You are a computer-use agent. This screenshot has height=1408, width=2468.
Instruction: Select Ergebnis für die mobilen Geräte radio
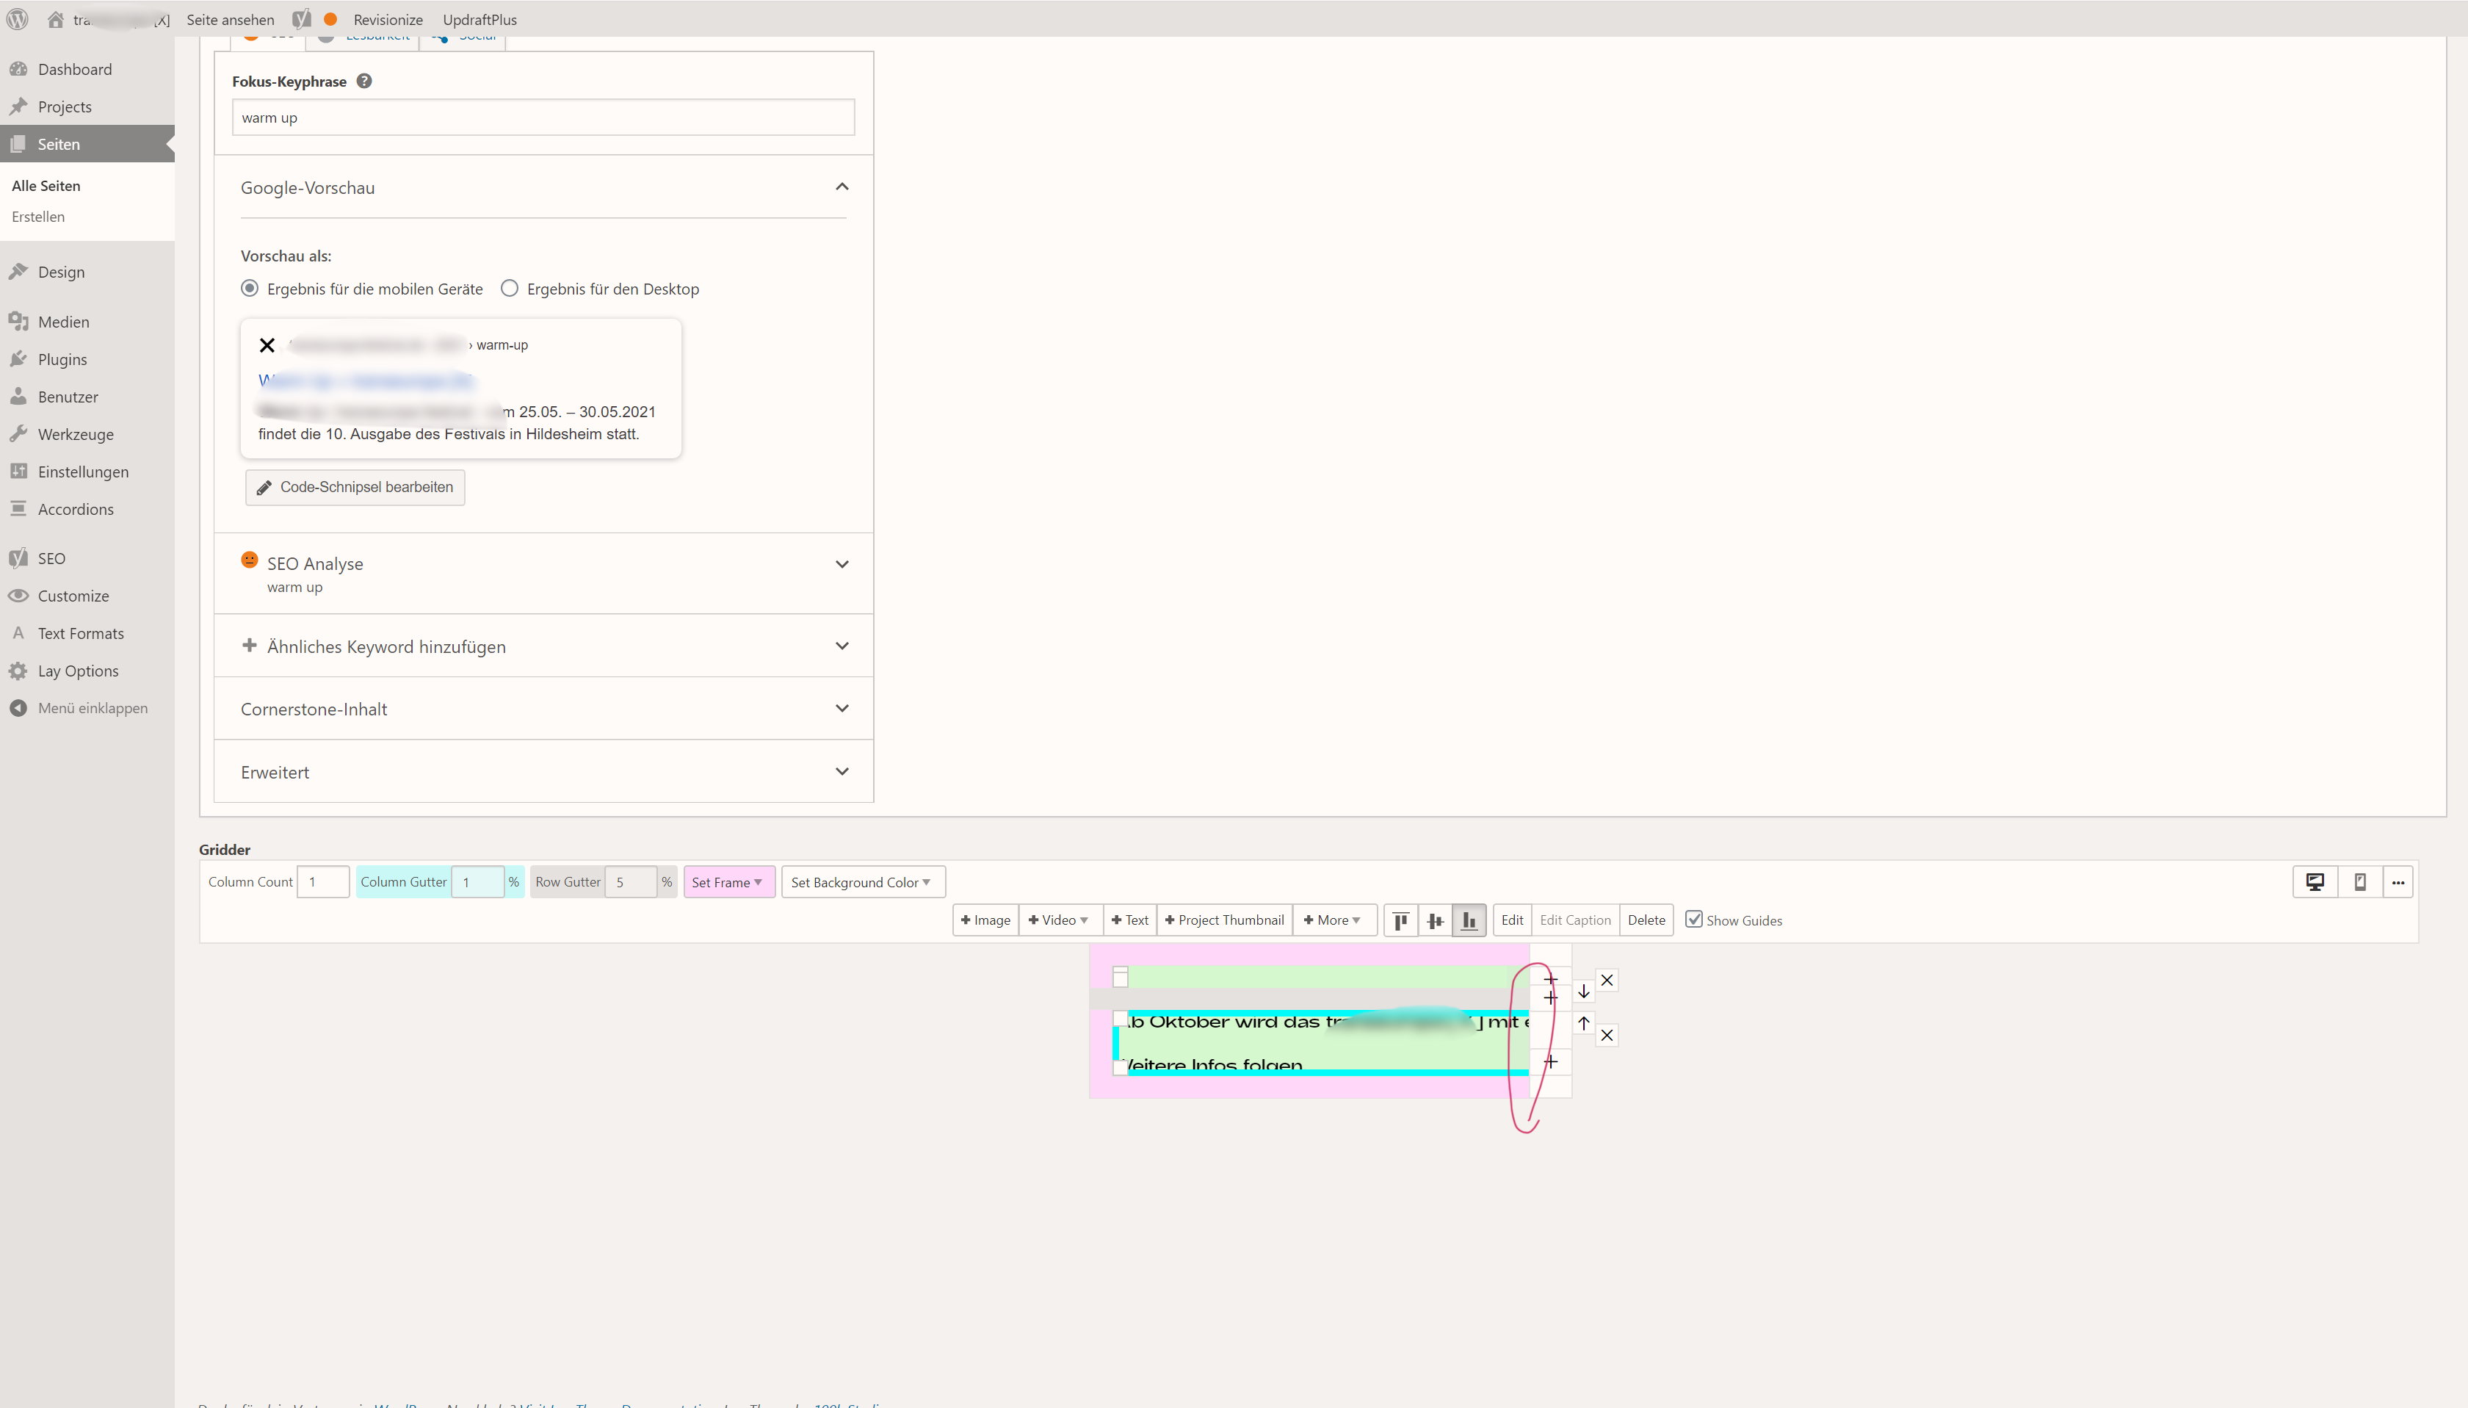coord(250,288)
